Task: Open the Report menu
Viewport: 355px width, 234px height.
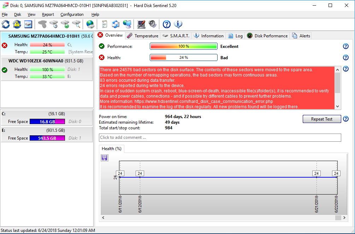Action: click(x=48, y=14)
